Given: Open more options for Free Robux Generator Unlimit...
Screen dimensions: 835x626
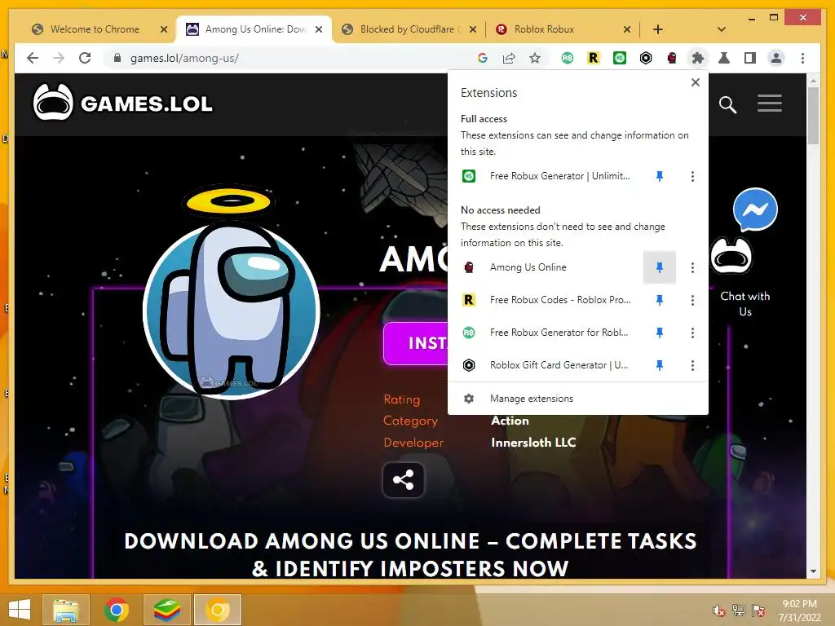Looking at the screenshot, I should (692, 176).
